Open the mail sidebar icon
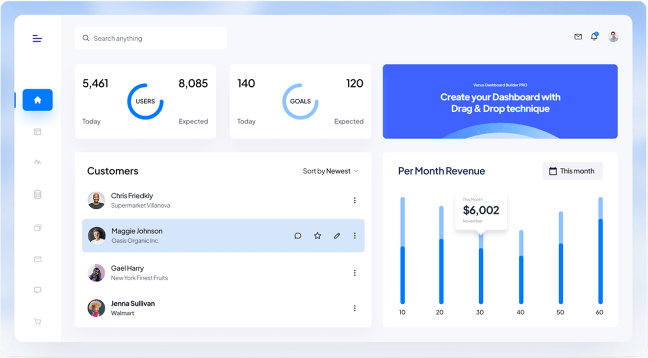648x358 pixels. 38,259
